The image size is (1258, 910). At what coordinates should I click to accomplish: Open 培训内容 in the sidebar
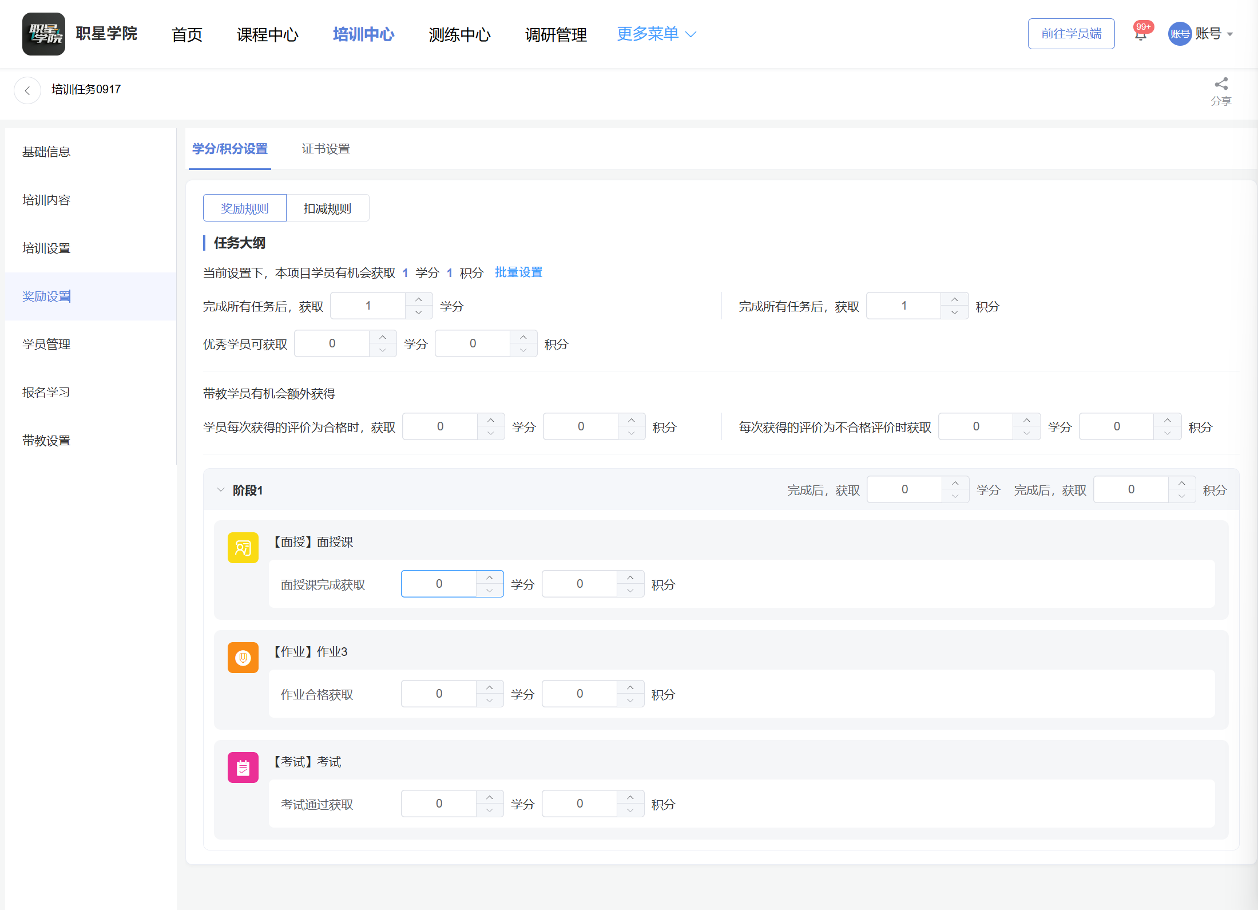[x=46, y=200]
